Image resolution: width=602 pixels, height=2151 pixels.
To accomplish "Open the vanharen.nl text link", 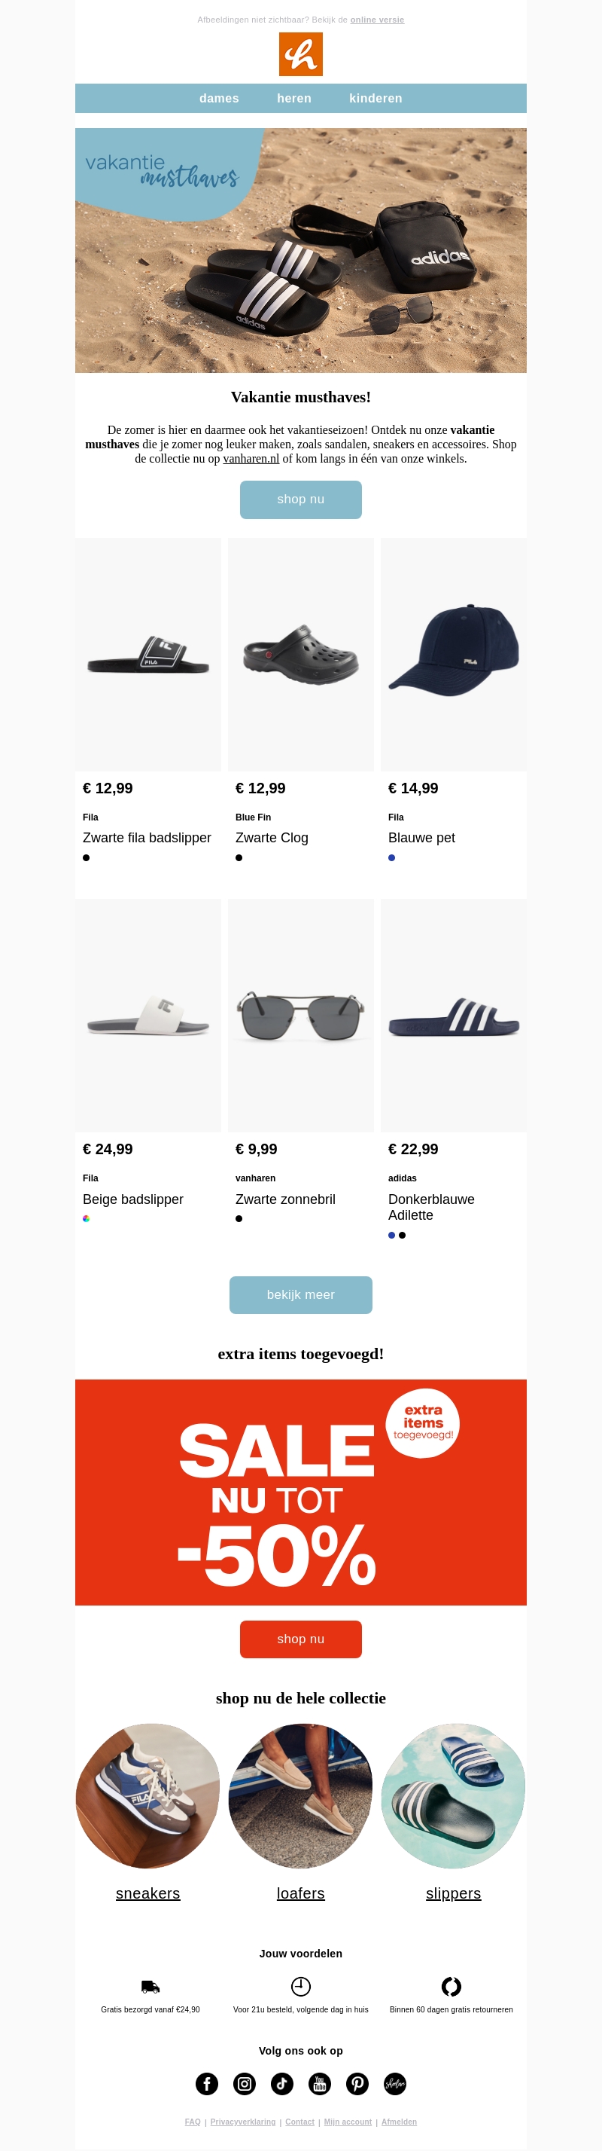I will point(251,458).
